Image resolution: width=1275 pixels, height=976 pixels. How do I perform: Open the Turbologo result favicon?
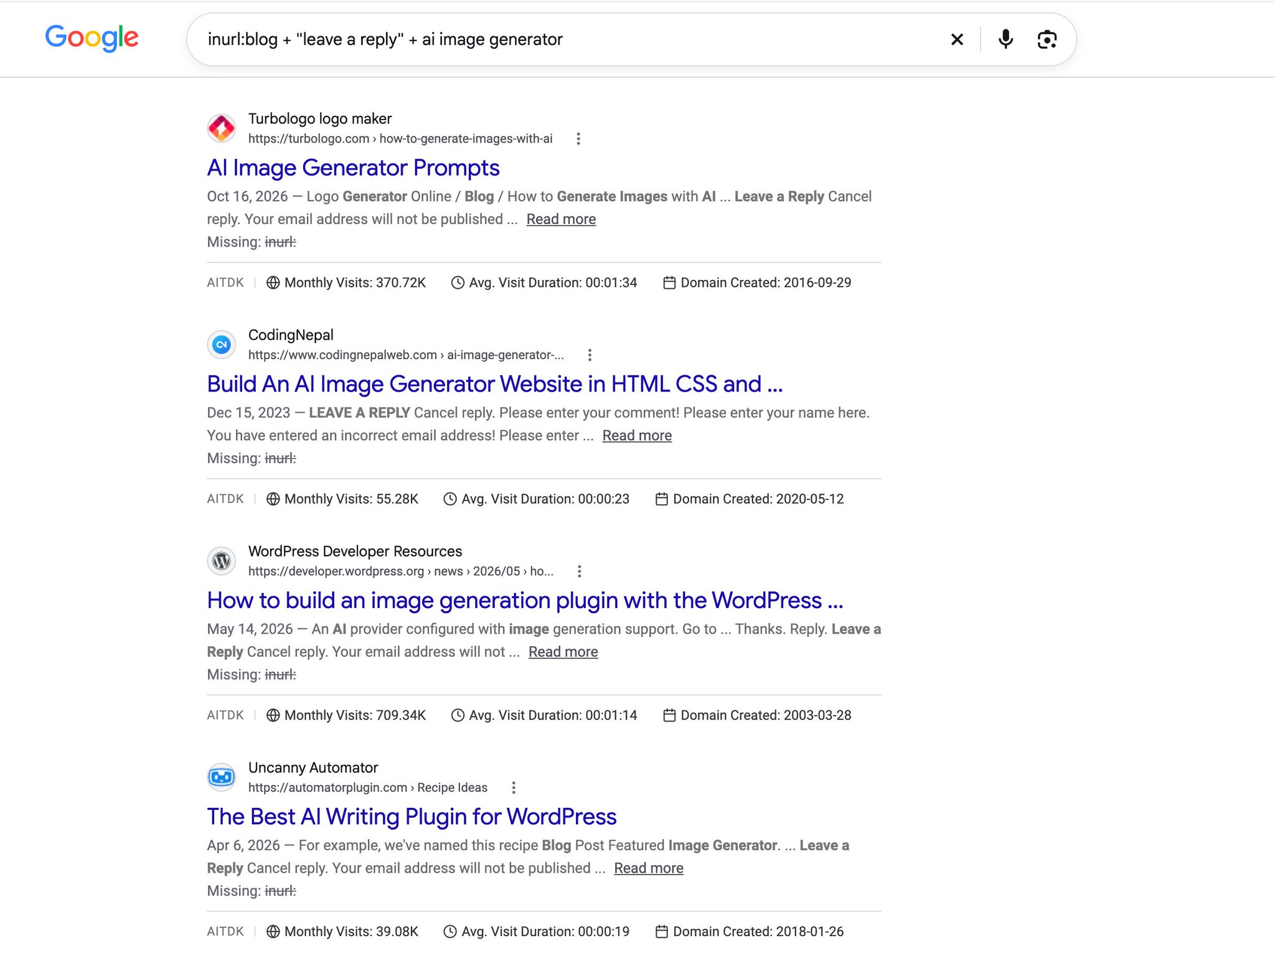pyautogui.click(x=221, y=128)
